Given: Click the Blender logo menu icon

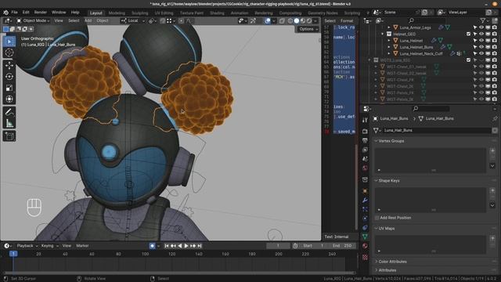Looking at the screenshot, I should 5,13.
